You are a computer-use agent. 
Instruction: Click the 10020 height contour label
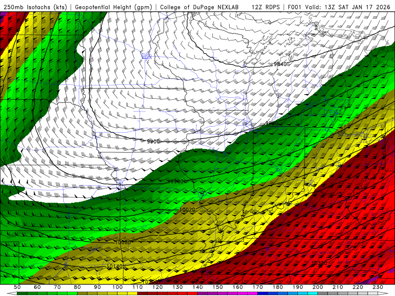click(188, 210)
